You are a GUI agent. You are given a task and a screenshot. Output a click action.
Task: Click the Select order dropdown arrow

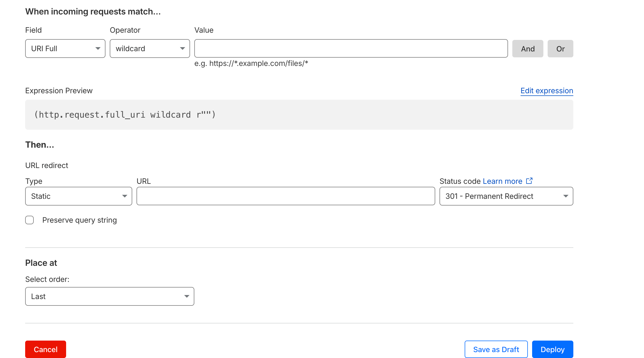coord(187,296)
